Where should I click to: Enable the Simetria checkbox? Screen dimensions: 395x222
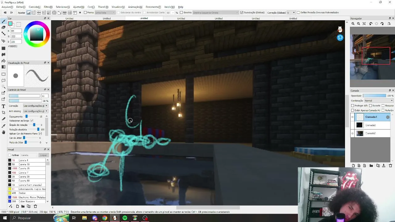click(x=181, y=13)
